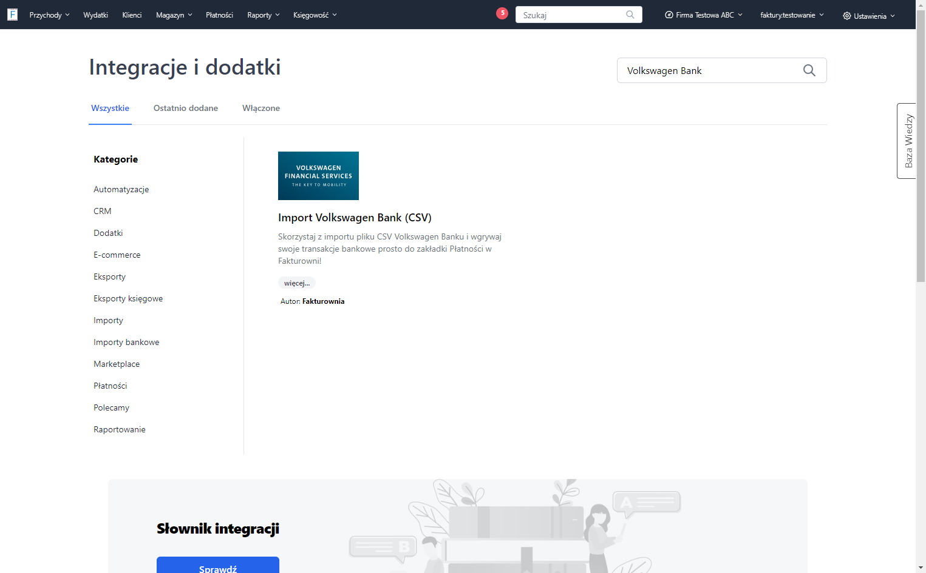Select the E-commerce category
This screenshot has height=573, width=926.
click(117, 255)
